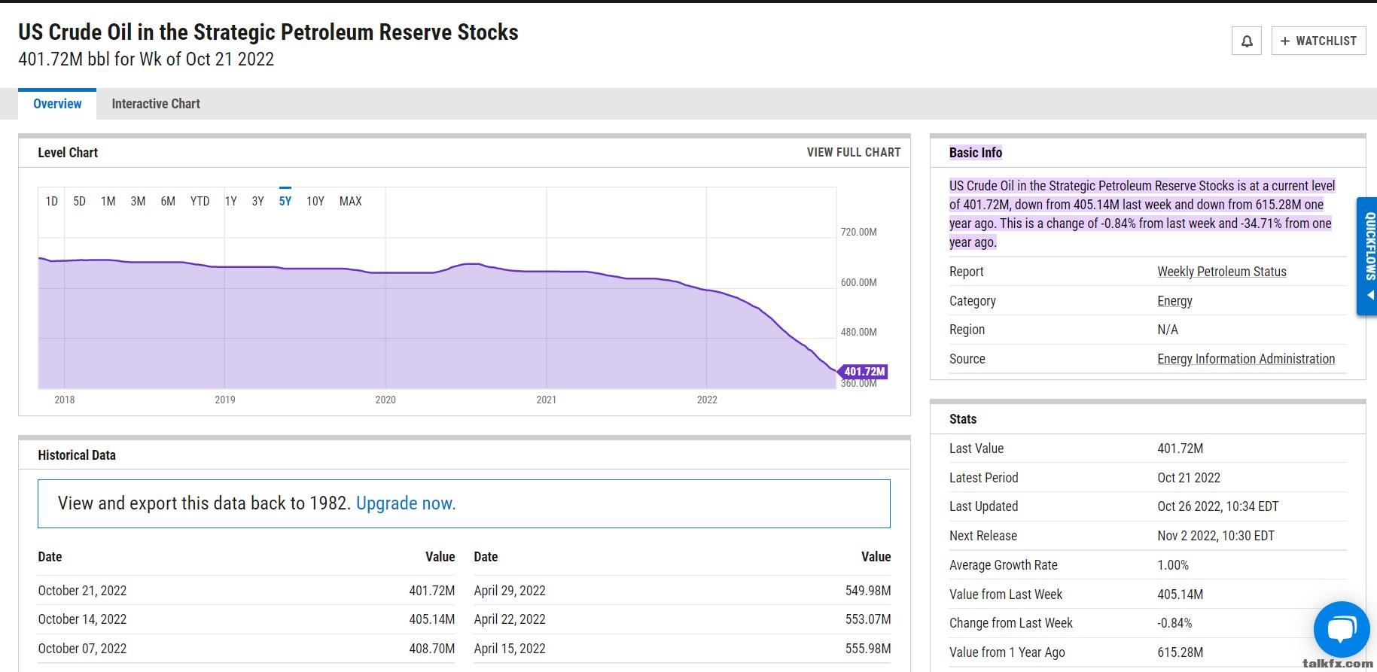Click the Historical Data heading
The image size is (1377, 672).
coord(77,455)
